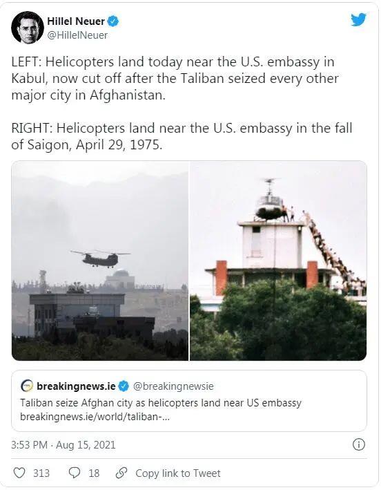Click the breakingnews.ie account name
Viewport: 381px width, 490px height.
pyautogui.click(x=76, y=386)
